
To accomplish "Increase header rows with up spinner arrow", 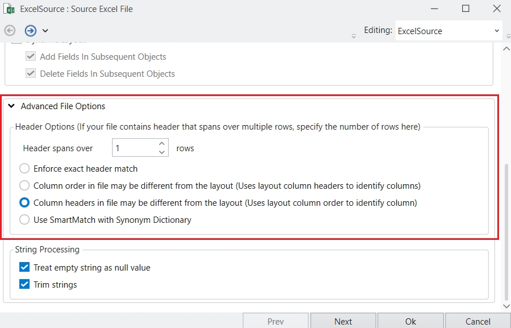I will pos(162,144).
